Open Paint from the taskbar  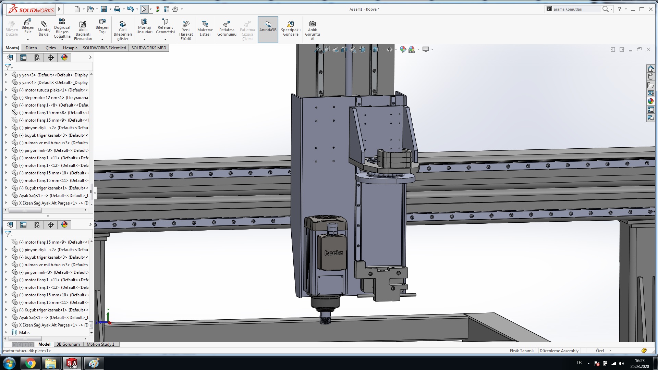(94, 363)
